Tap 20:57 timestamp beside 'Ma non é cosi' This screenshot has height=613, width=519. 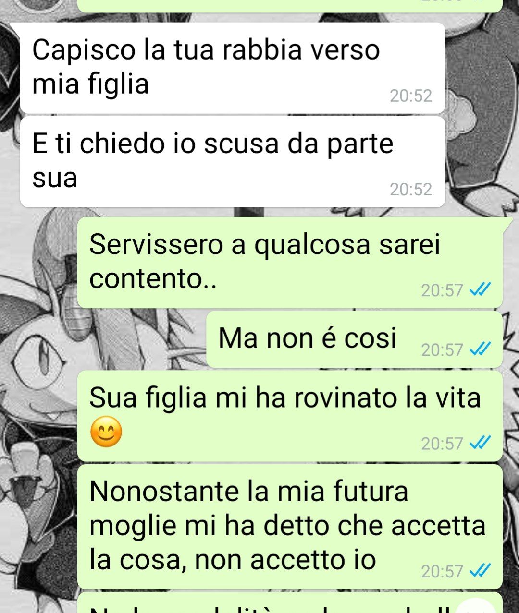pos(442,349)
